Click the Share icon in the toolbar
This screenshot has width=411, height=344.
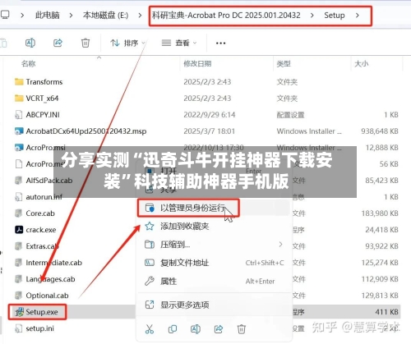click(58, 43)
